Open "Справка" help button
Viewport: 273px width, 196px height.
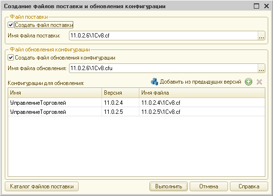[x=249, y=186]
